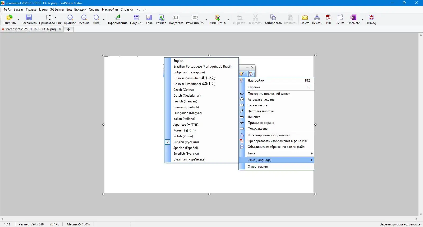Zoom out with the Мельче magnifier
423x227 pixels.
tap(84, 18)
